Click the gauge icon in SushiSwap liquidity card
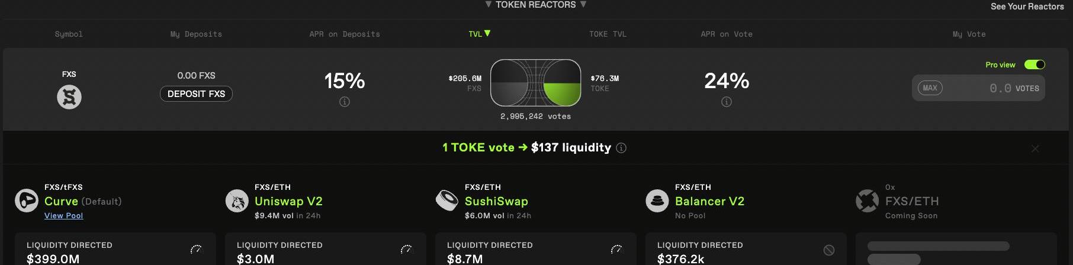 click(616, 249)
